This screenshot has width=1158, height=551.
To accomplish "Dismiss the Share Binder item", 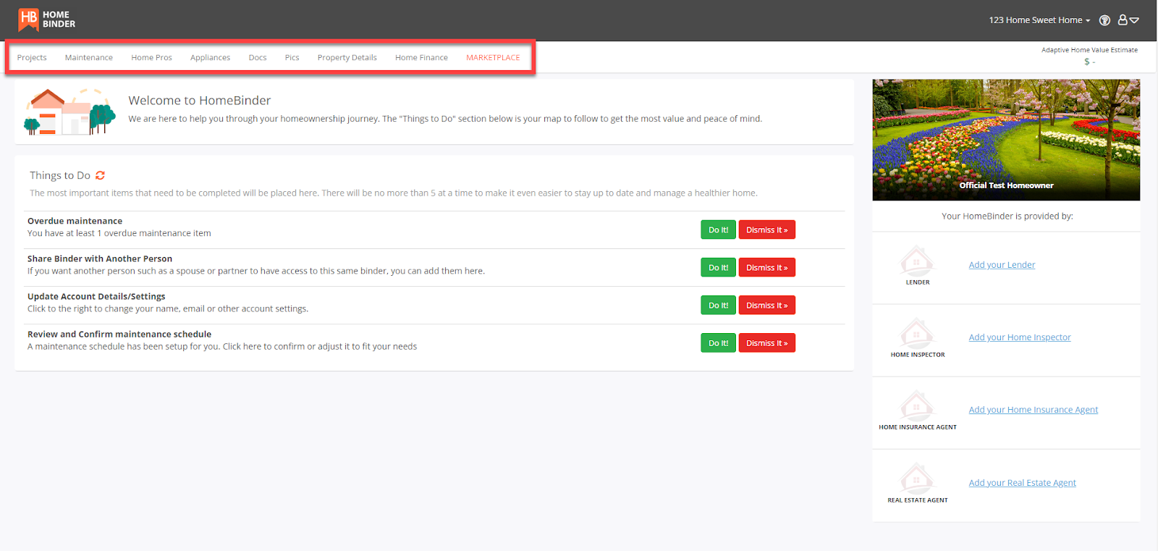I will point(766,267).
